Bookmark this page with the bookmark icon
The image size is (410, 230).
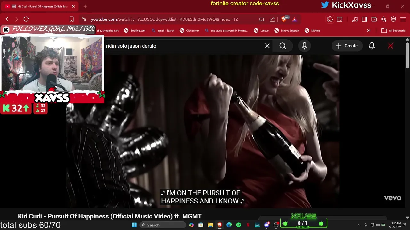point(71,19)
